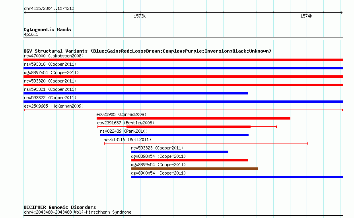Click the dgv8897n54 red loss bar
The width and height of the screenshot is (354, 218).
tap(183, 77)
